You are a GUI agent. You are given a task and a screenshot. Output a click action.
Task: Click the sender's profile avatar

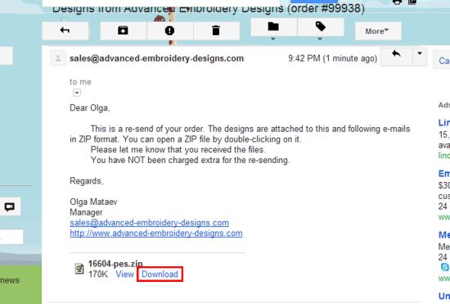[x=58, y=58]
